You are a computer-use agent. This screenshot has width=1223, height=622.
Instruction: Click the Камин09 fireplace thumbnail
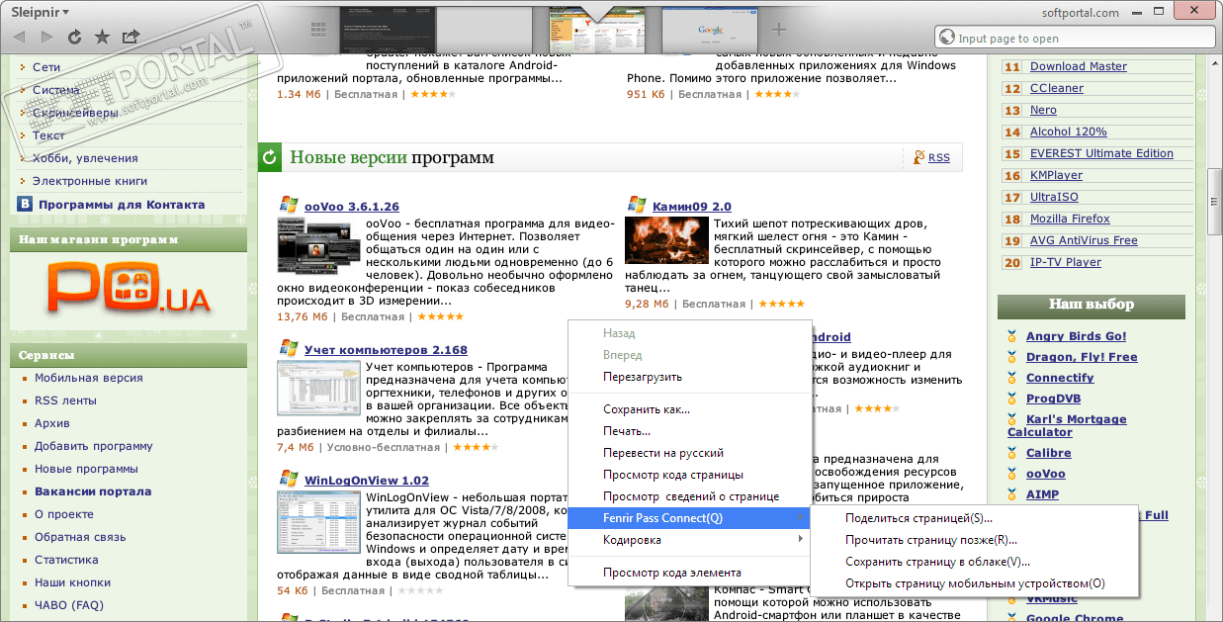666,240
